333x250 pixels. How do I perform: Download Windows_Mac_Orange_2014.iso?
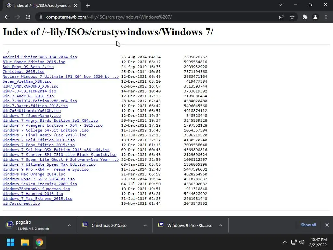[34, 174]
